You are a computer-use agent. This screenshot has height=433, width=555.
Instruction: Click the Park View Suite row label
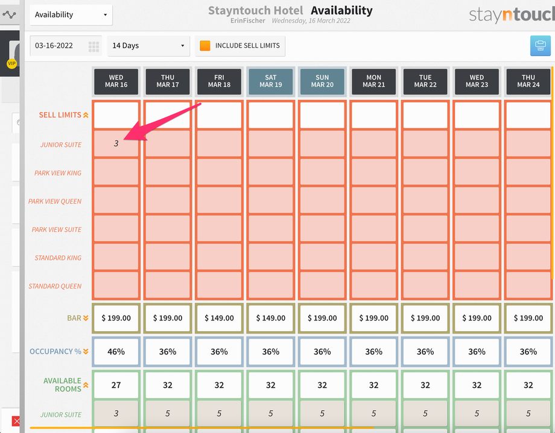tap(57, 229)
